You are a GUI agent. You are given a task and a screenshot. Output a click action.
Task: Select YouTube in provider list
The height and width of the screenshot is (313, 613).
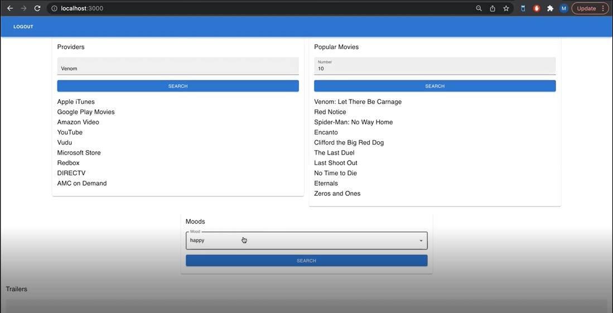(x=70, y=132)
